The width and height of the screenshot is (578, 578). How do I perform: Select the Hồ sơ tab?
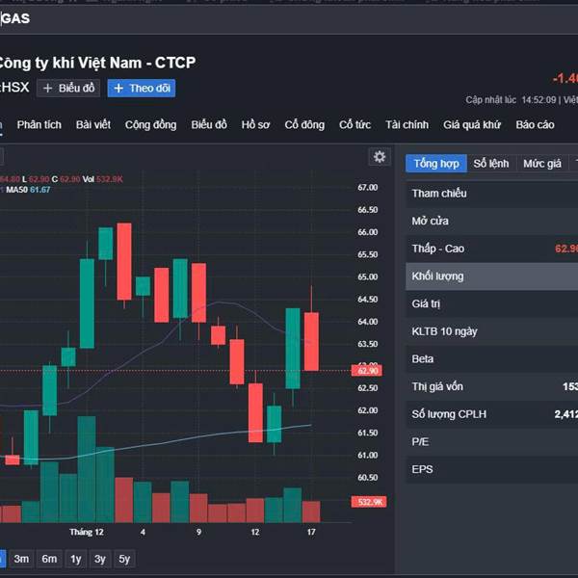click(256, 125)
